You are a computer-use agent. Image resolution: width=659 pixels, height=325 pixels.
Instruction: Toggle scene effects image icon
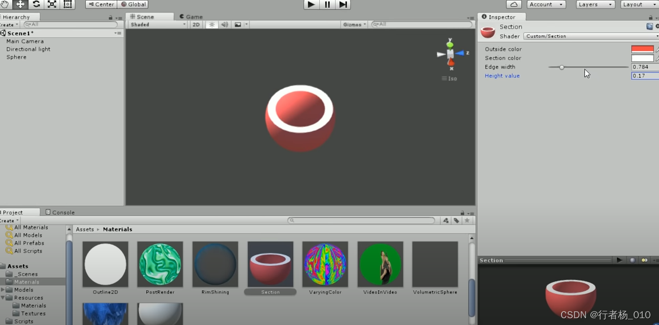click(x=238, y=25)
